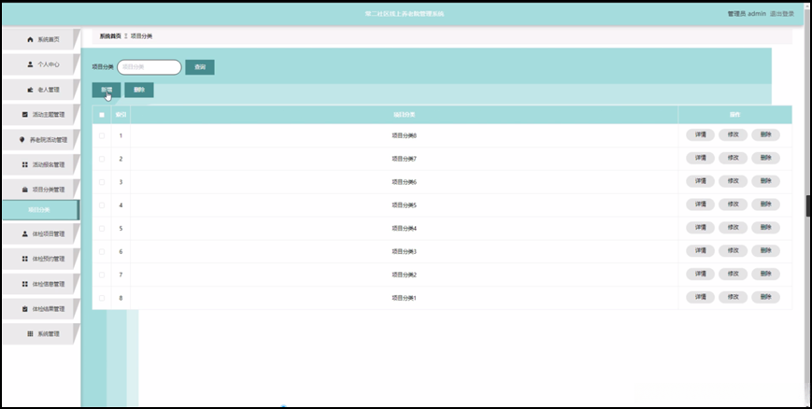
Task: Check the checkbox for row 3 项目分类6
Action: click(x=102, y=182)
